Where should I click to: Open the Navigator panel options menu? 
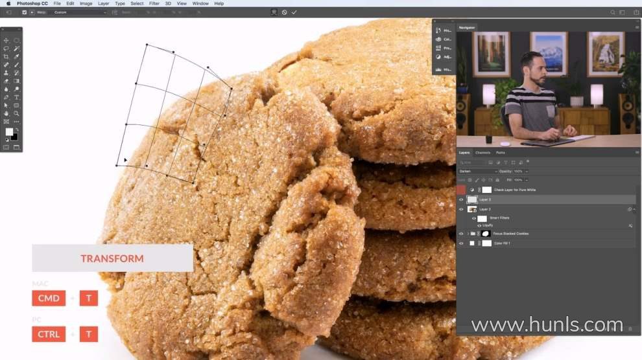coord(637,27)
